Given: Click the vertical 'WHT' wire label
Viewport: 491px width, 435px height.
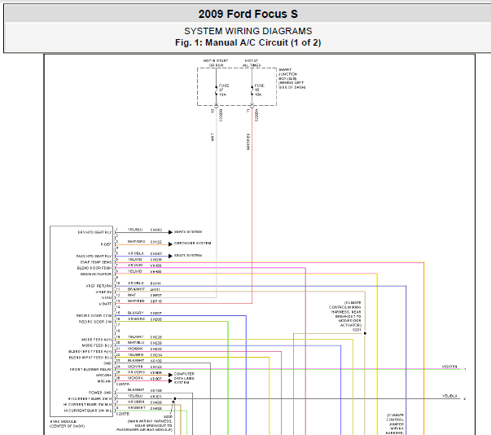Looking at the screenshot, I should coord(213,137).
